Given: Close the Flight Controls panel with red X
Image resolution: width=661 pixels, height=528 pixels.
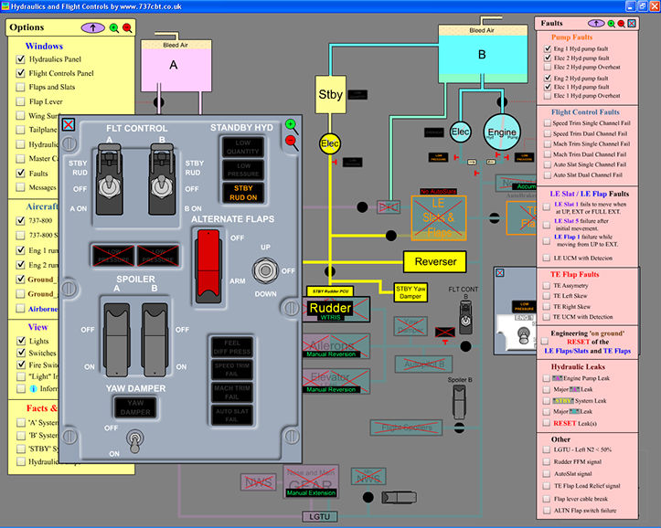Looking at the screenshot, I should pos(69,126).
